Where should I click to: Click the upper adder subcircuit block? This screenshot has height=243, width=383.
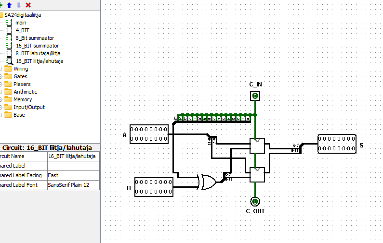[x=257, y=146]
